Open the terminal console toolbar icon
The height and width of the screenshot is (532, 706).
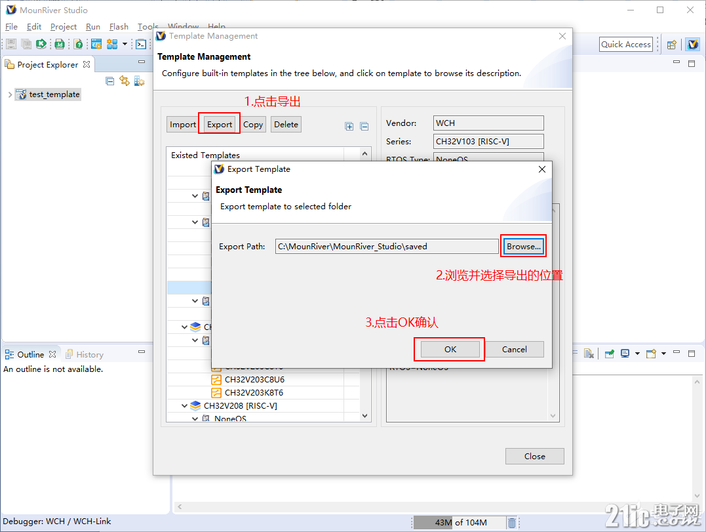[141, 44]
